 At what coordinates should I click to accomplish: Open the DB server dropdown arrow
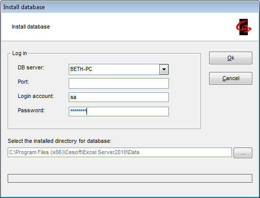[x=164, y=69]
